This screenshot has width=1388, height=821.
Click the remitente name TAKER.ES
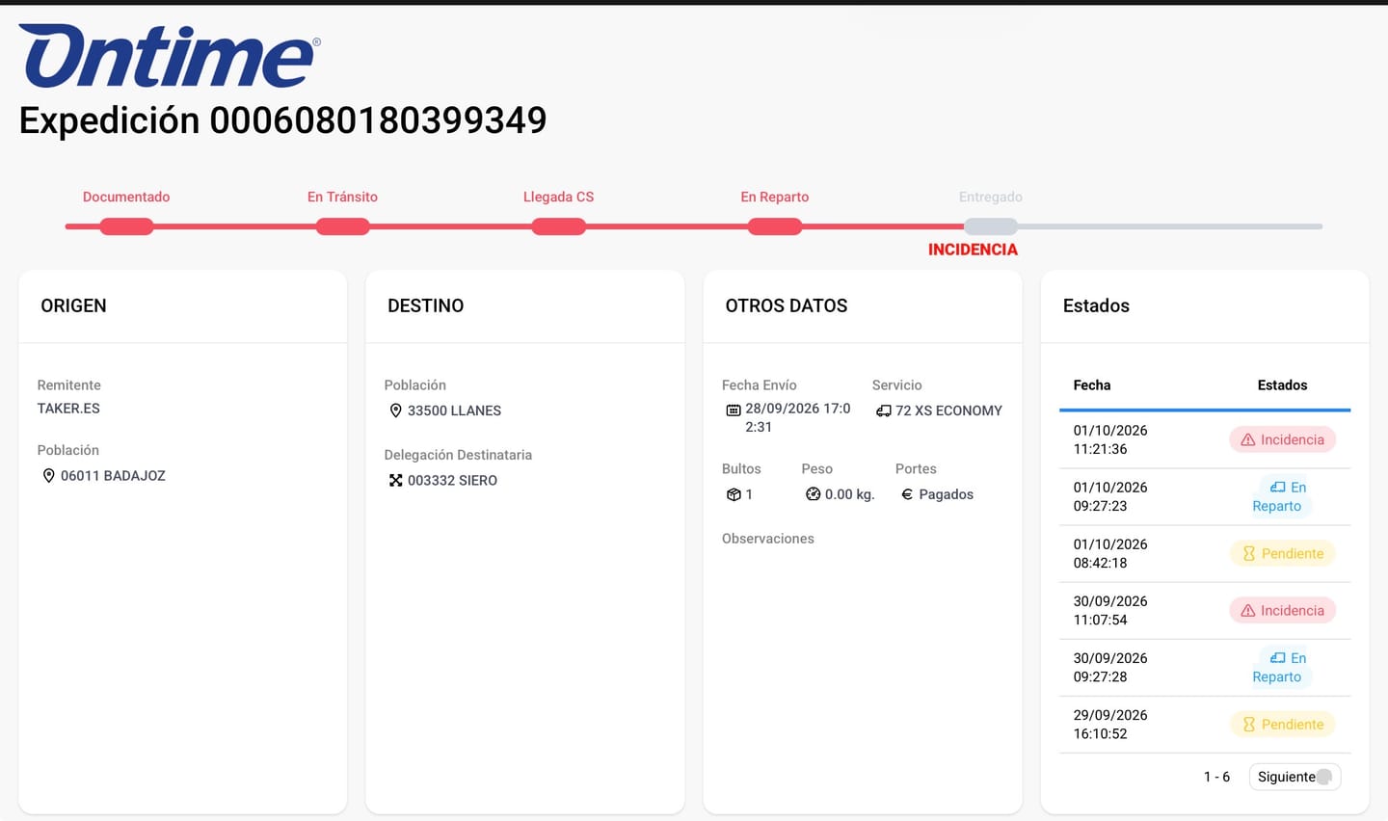coord(68,409)
